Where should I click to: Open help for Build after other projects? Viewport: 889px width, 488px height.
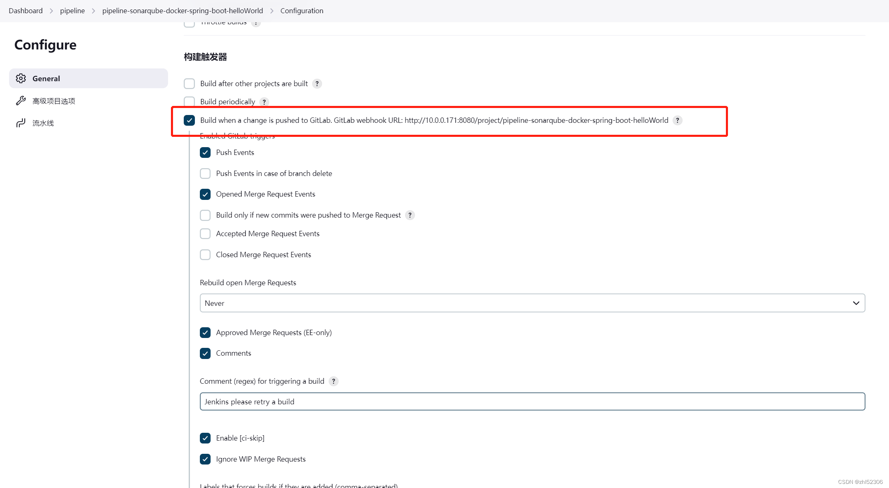pyautogui.click(x=317, y=84)
